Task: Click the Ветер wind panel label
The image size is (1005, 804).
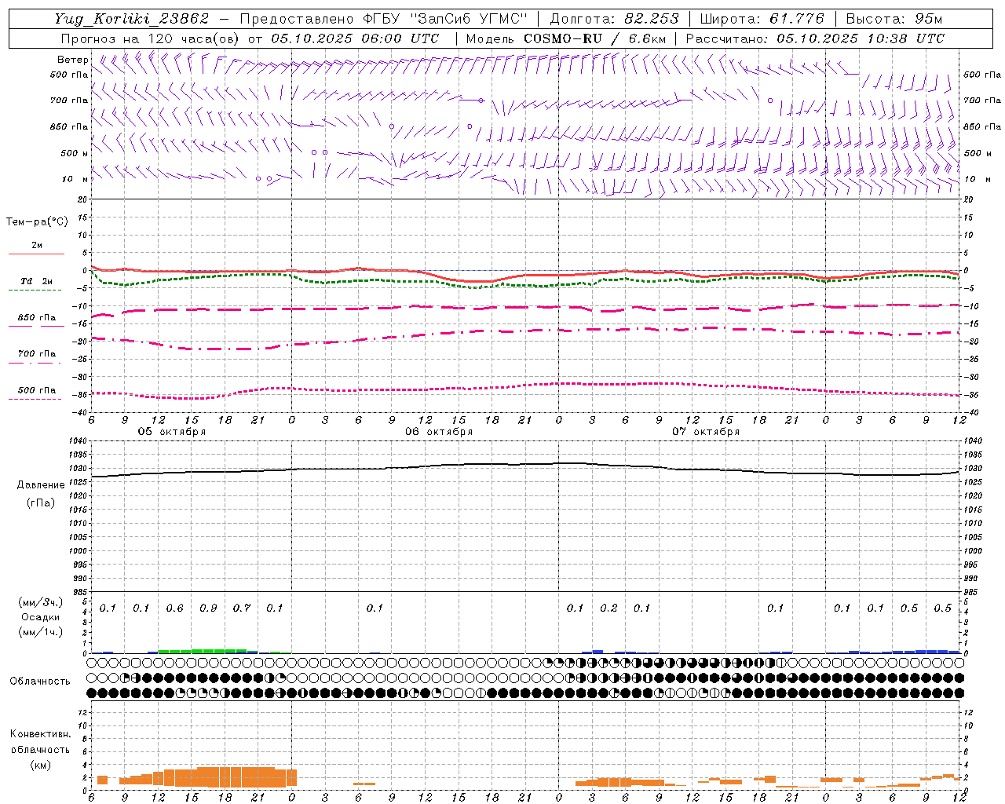Action: coord(72,60)
